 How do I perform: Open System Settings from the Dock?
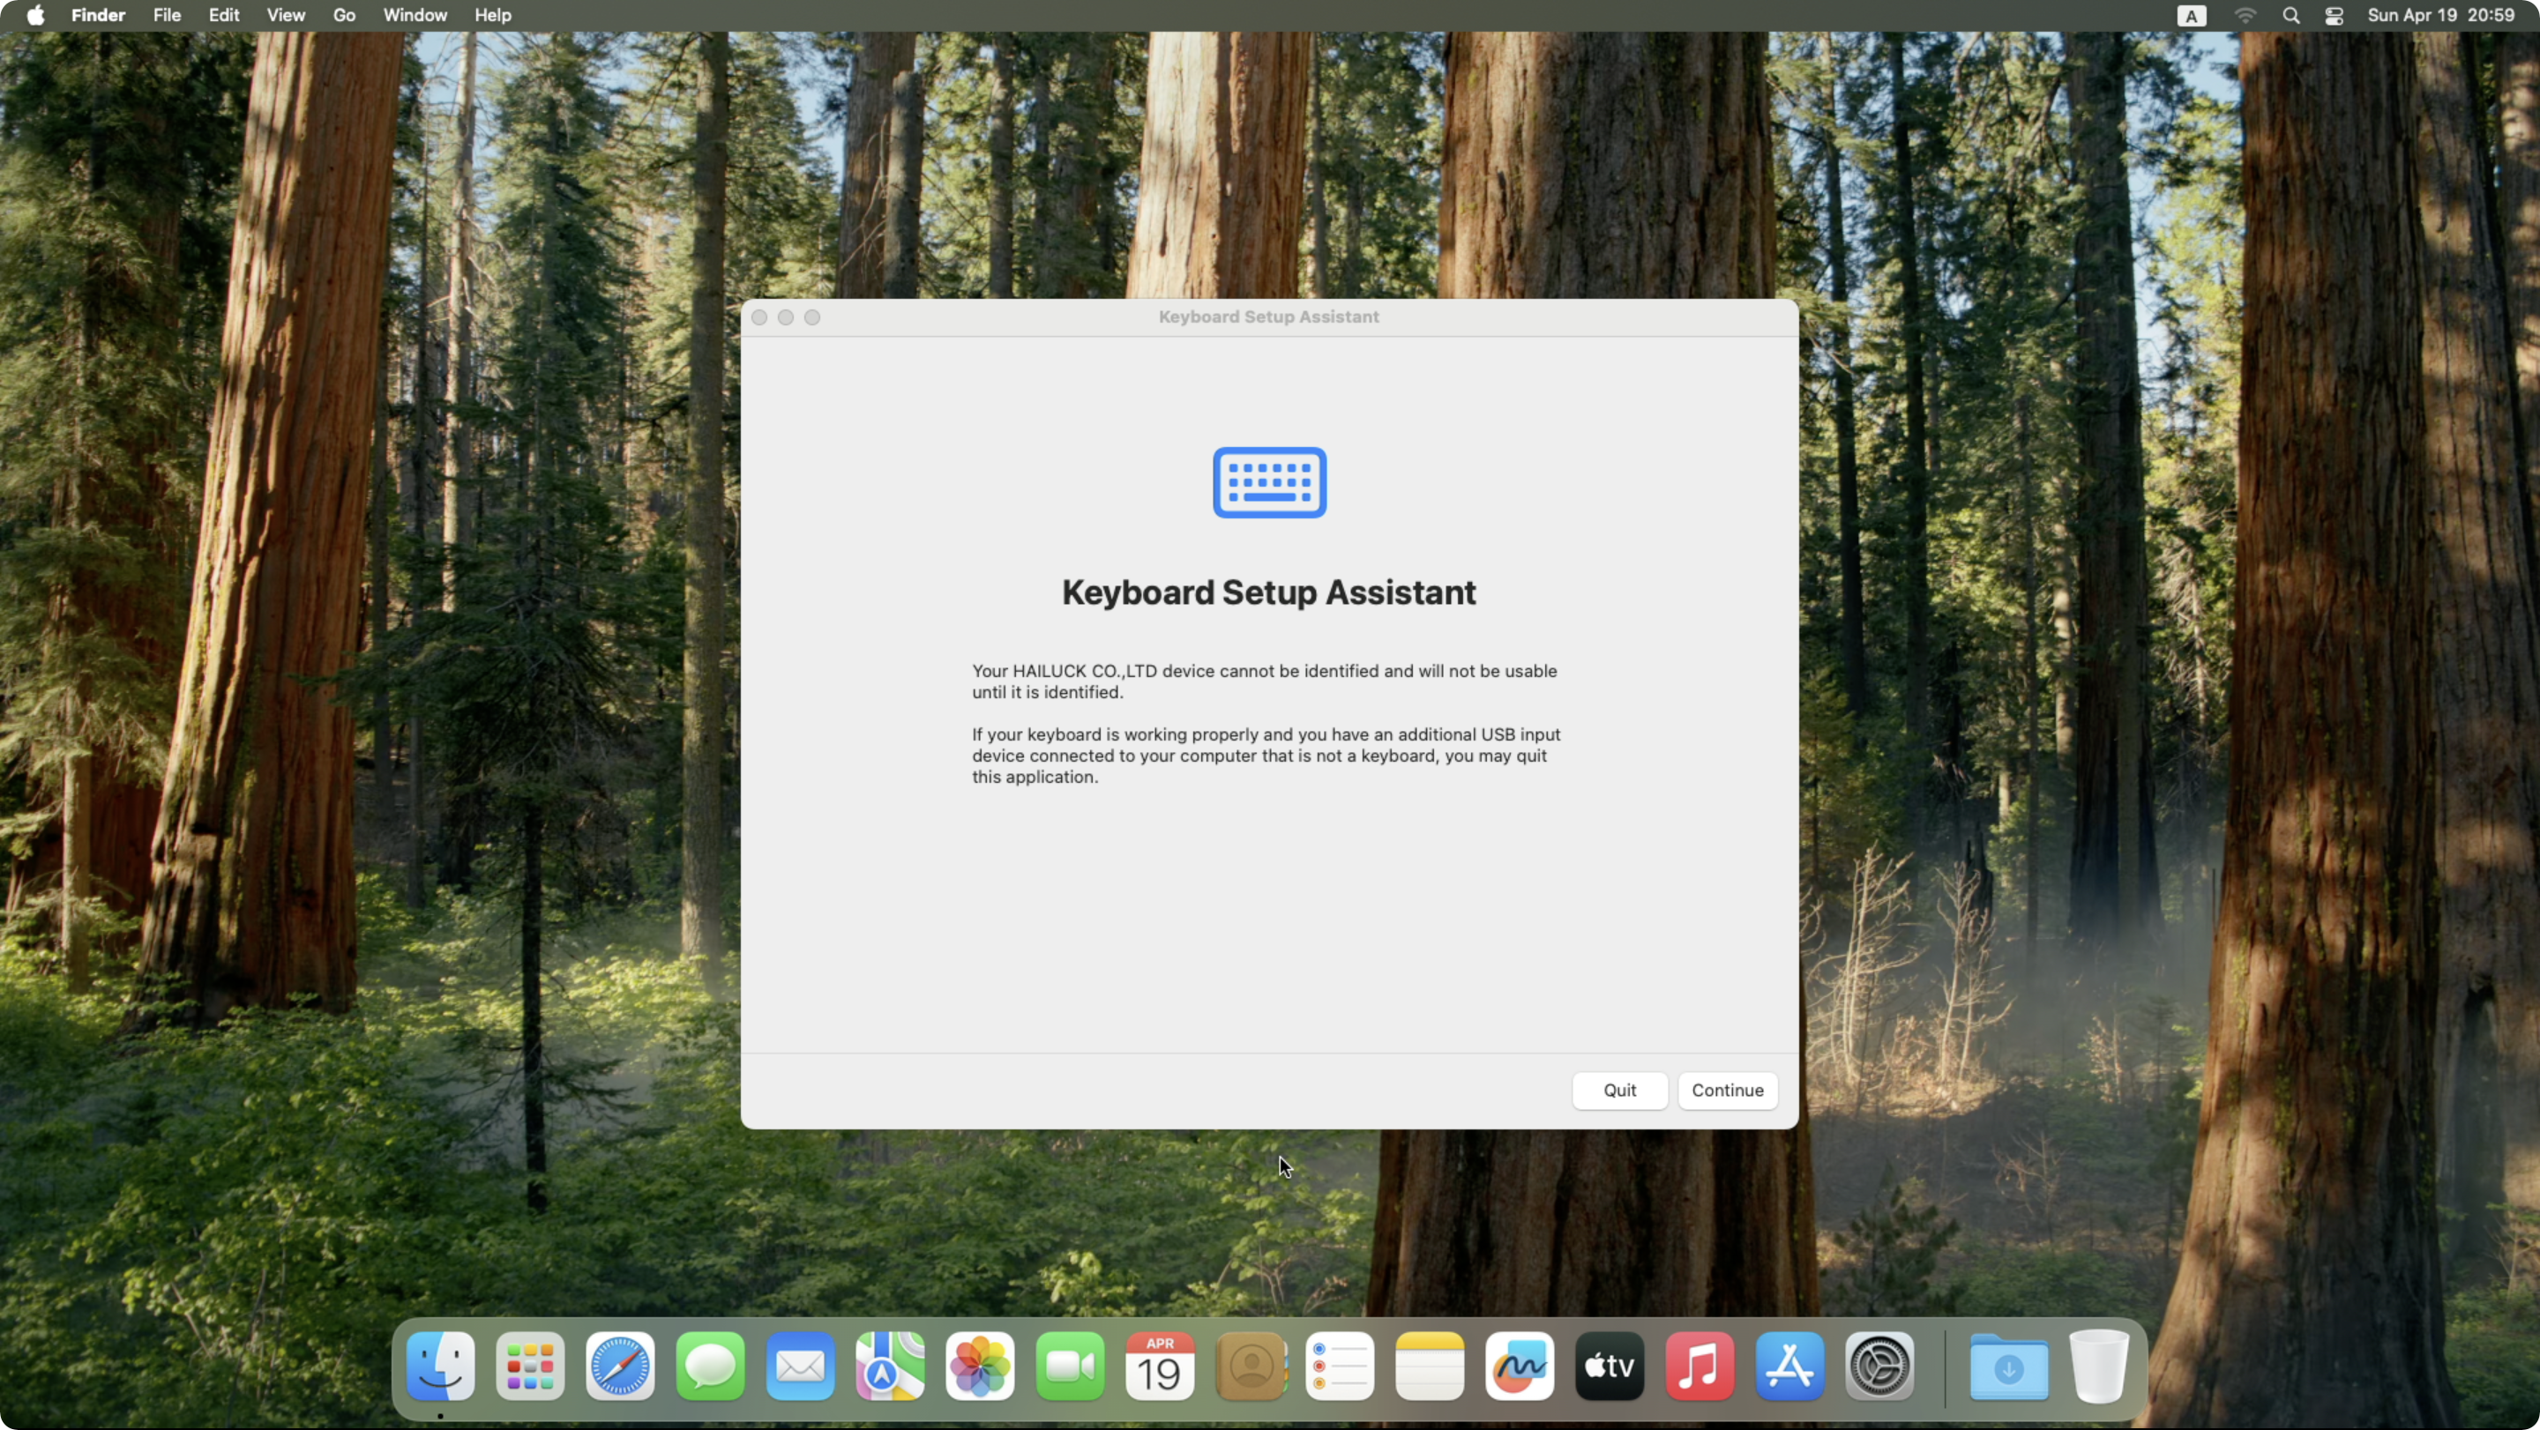pos(1879,1366)
